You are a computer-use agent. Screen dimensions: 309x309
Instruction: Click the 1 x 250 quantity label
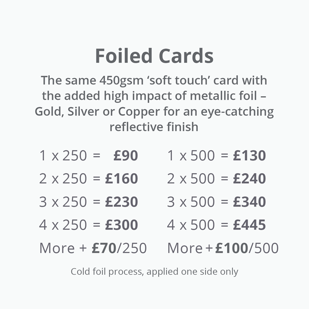click(63, 156)
